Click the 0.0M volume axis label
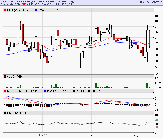 click(158, 88)
